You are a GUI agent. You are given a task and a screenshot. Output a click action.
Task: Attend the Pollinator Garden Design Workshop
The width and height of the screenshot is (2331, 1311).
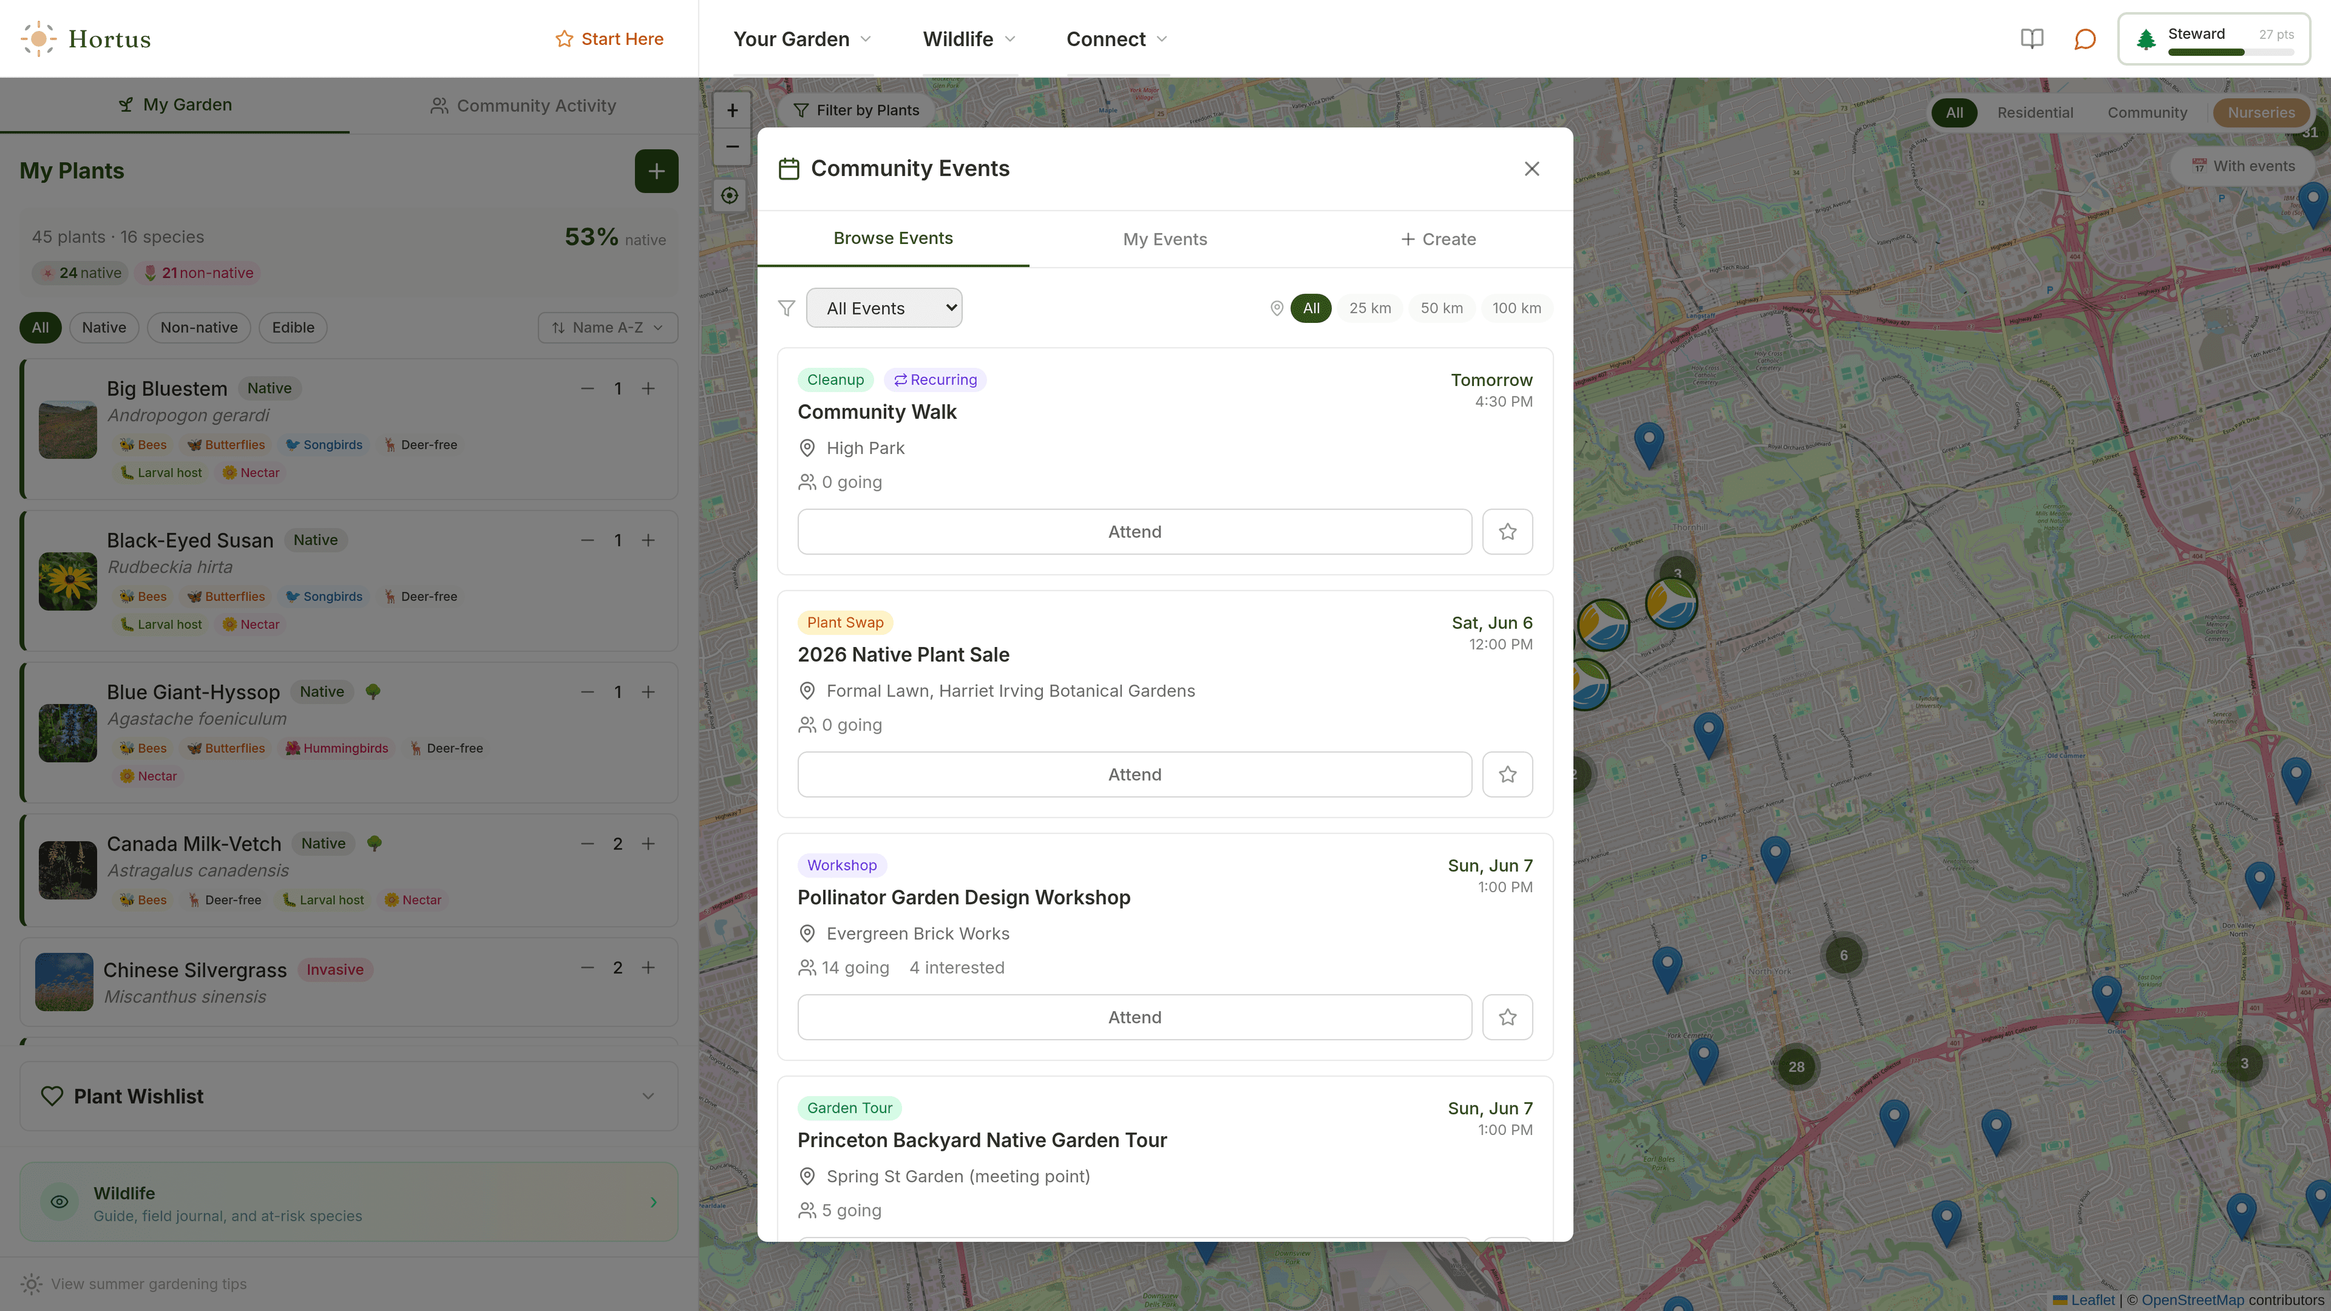click(x=1134, y=1017)
